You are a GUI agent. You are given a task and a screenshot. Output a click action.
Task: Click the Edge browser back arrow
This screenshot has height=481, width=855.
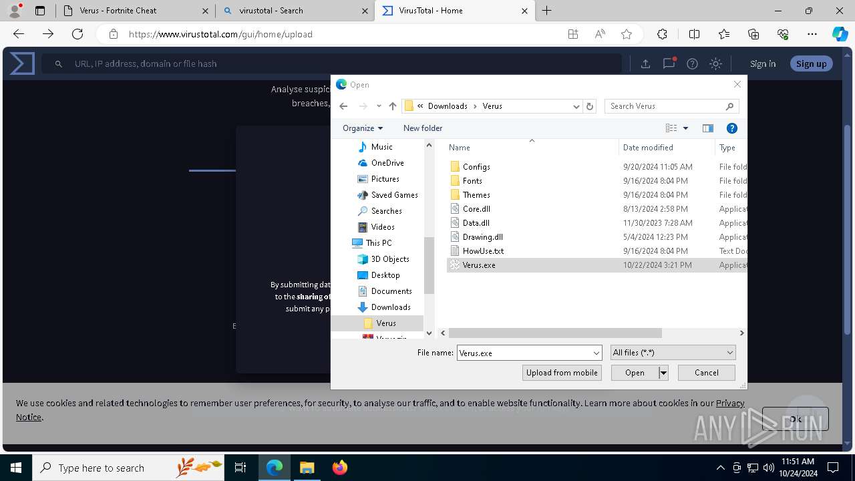point(19,34)
